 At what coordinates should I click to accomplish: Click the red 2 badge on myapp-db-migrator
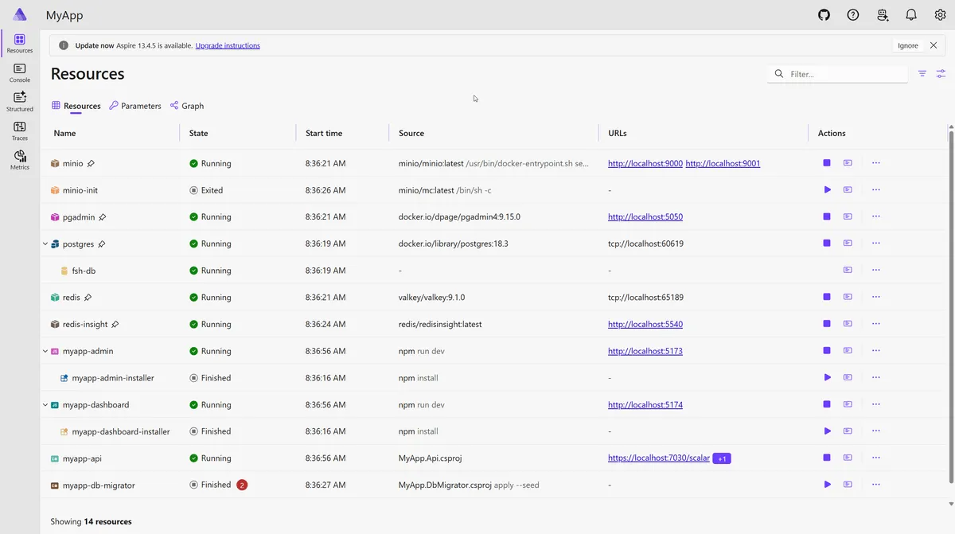click(x=242, y=485)
